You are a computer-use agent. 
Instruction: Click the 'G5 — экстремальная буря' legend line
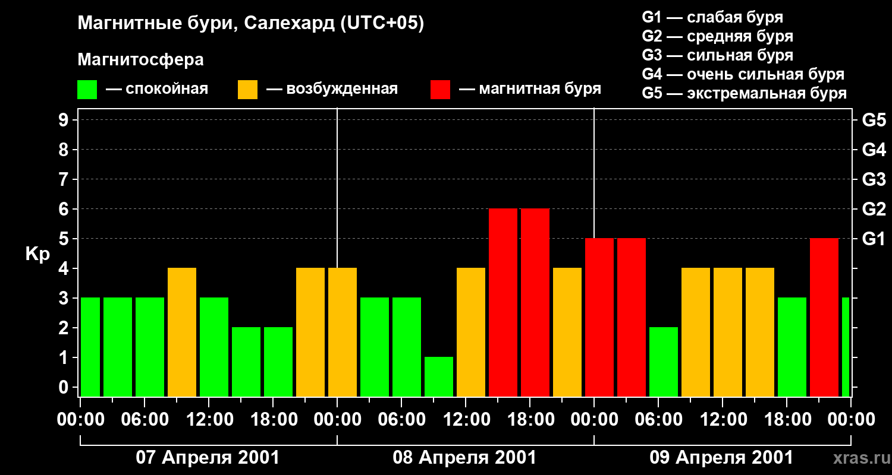(x=744, y=93)
